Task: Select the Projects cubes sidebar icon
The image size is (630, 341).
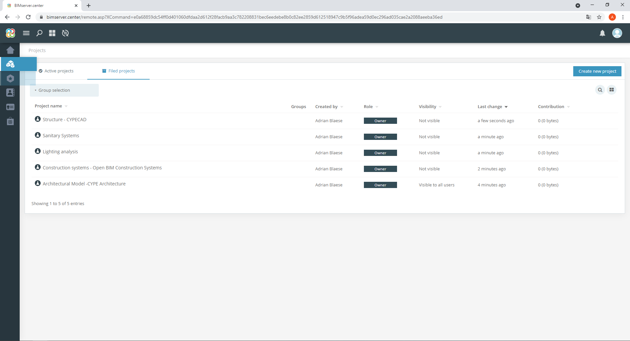Action: click(x=10, y=64)
